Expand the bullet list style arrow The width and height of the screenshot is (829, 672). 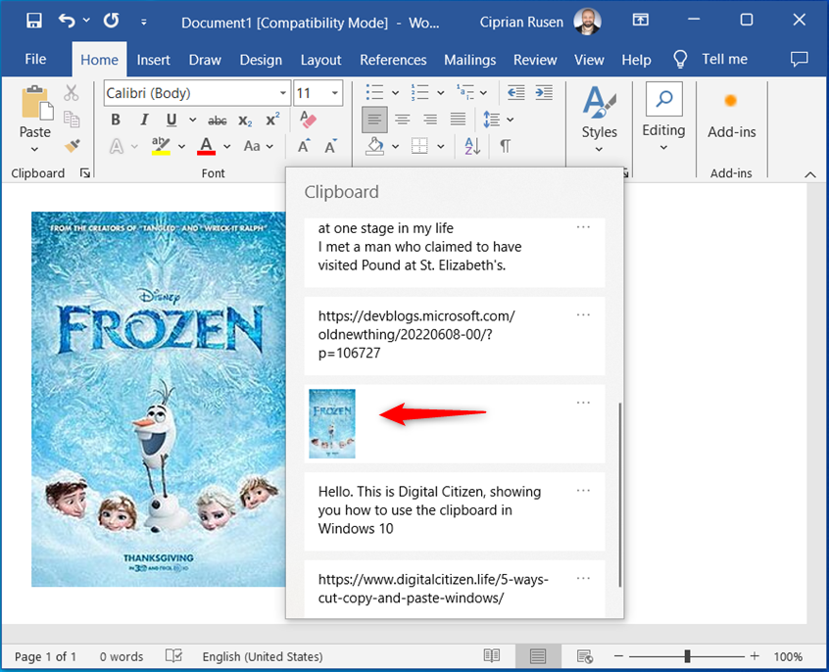[395, 93]
